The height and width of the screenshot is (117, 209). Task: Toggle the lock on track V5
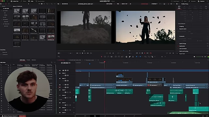63,71
